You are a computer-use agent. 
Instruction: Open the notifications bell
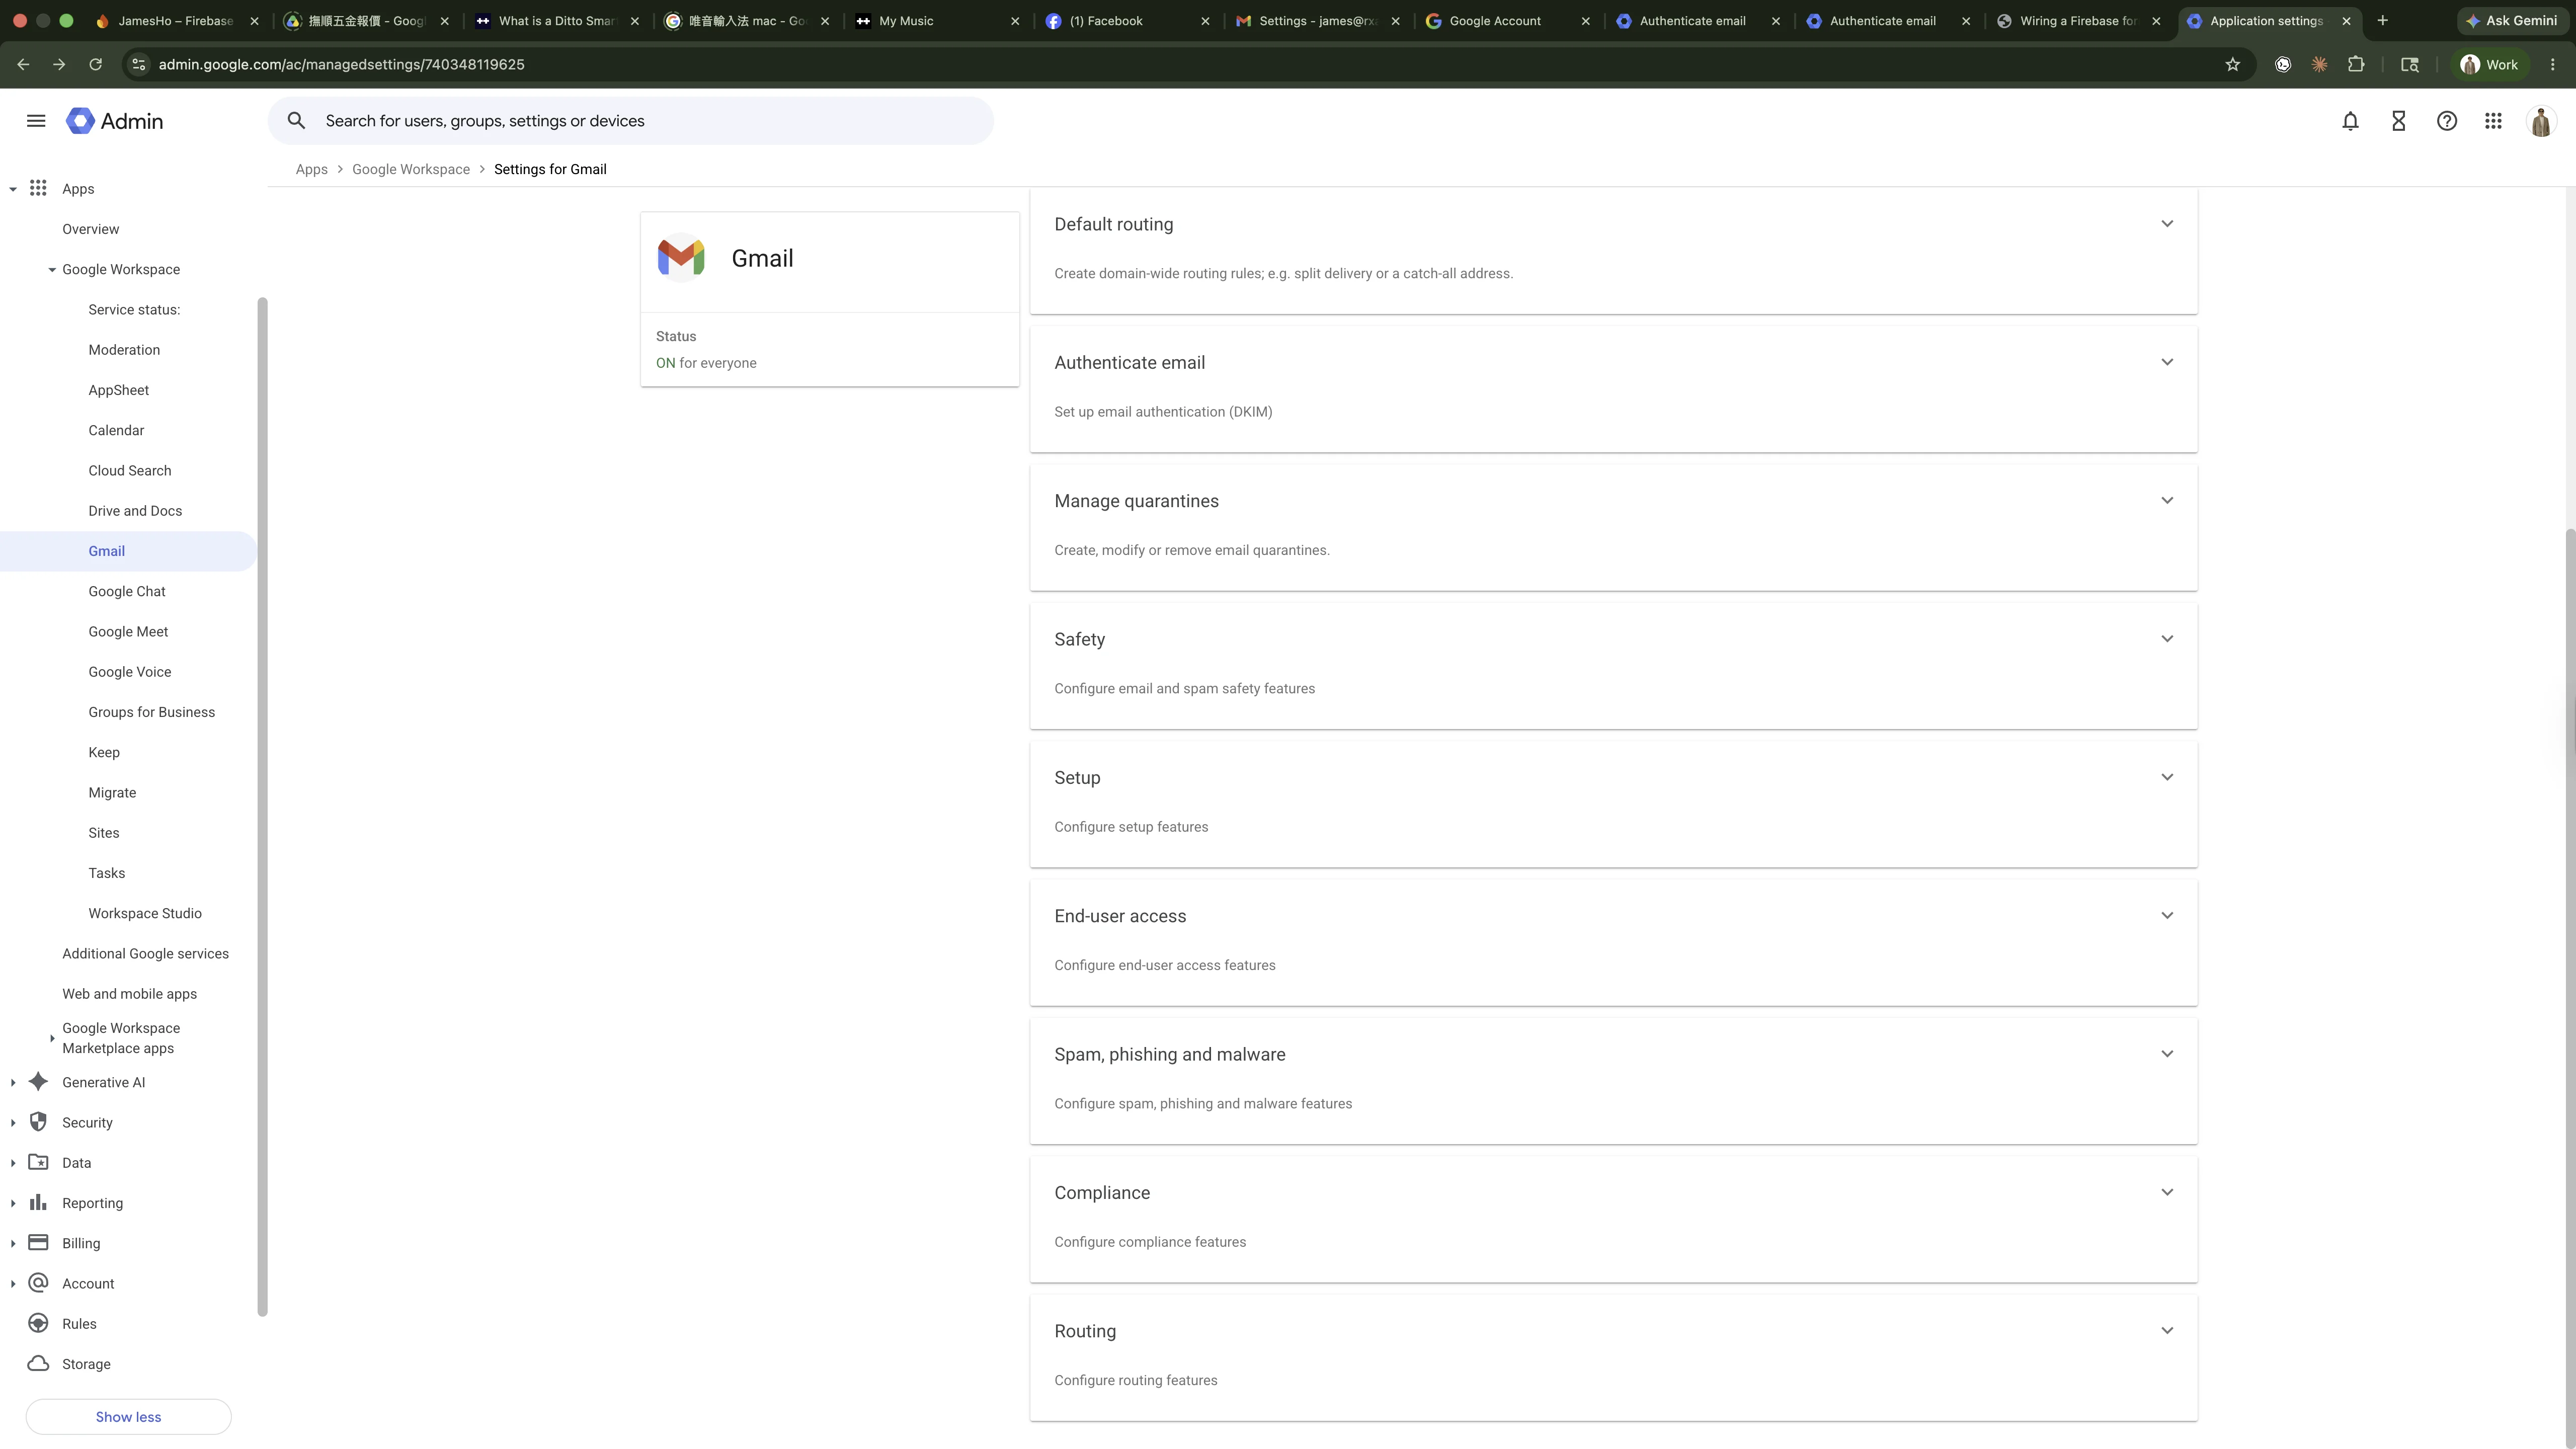pyautogui.click(x=2350, y=121)
